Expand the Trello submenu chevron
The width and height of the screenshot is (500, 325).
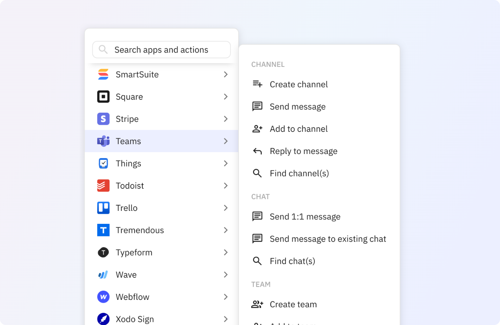click(x=226, y=208)
